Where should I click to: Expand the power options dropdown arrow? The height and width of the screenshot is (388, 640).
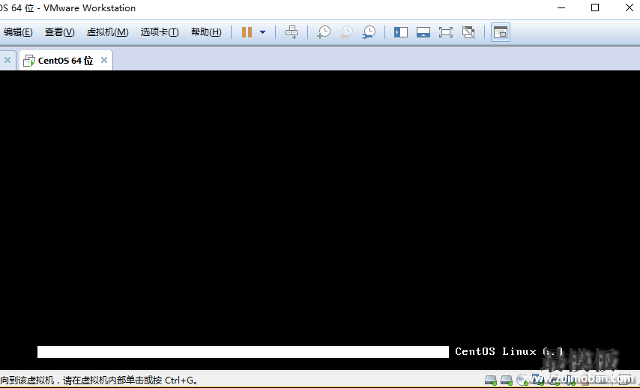click(262, 32)
